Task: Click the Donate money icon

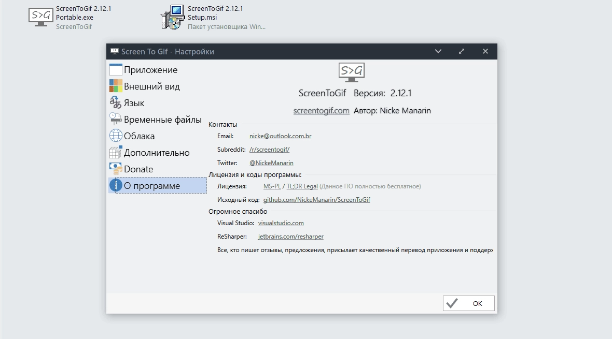Action: (x=116, y=169)
